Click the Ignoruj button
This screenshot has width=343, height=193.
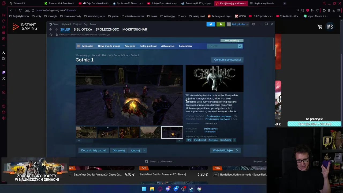[135, 150]
